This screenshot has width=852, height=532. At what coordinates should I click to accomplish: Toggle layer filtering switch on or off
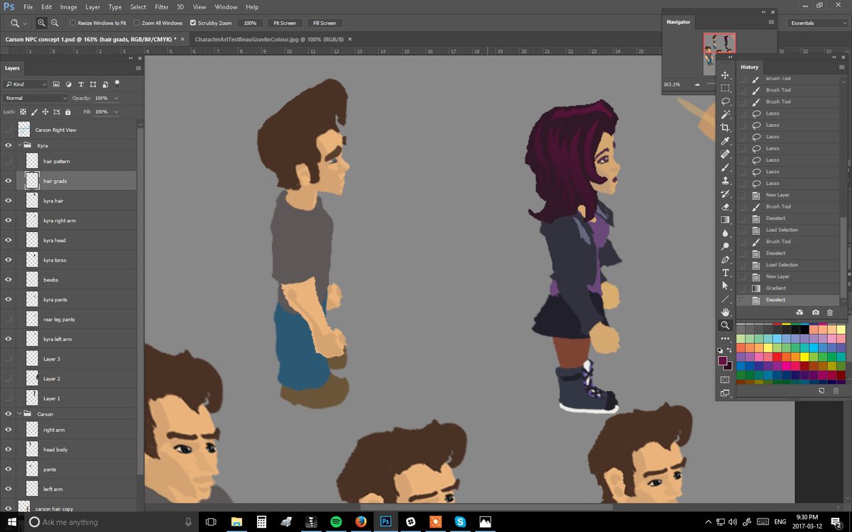117,83
